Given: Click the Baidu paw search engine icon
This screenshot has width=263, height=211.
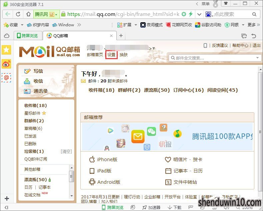Looking at the screenshot, I should pyautogui.click(x=208, y=14).
